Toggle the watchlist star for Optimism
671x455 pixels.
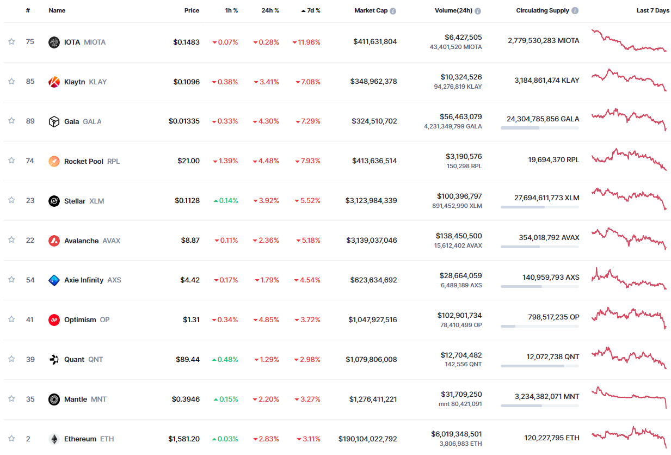[x=11, y=319]
